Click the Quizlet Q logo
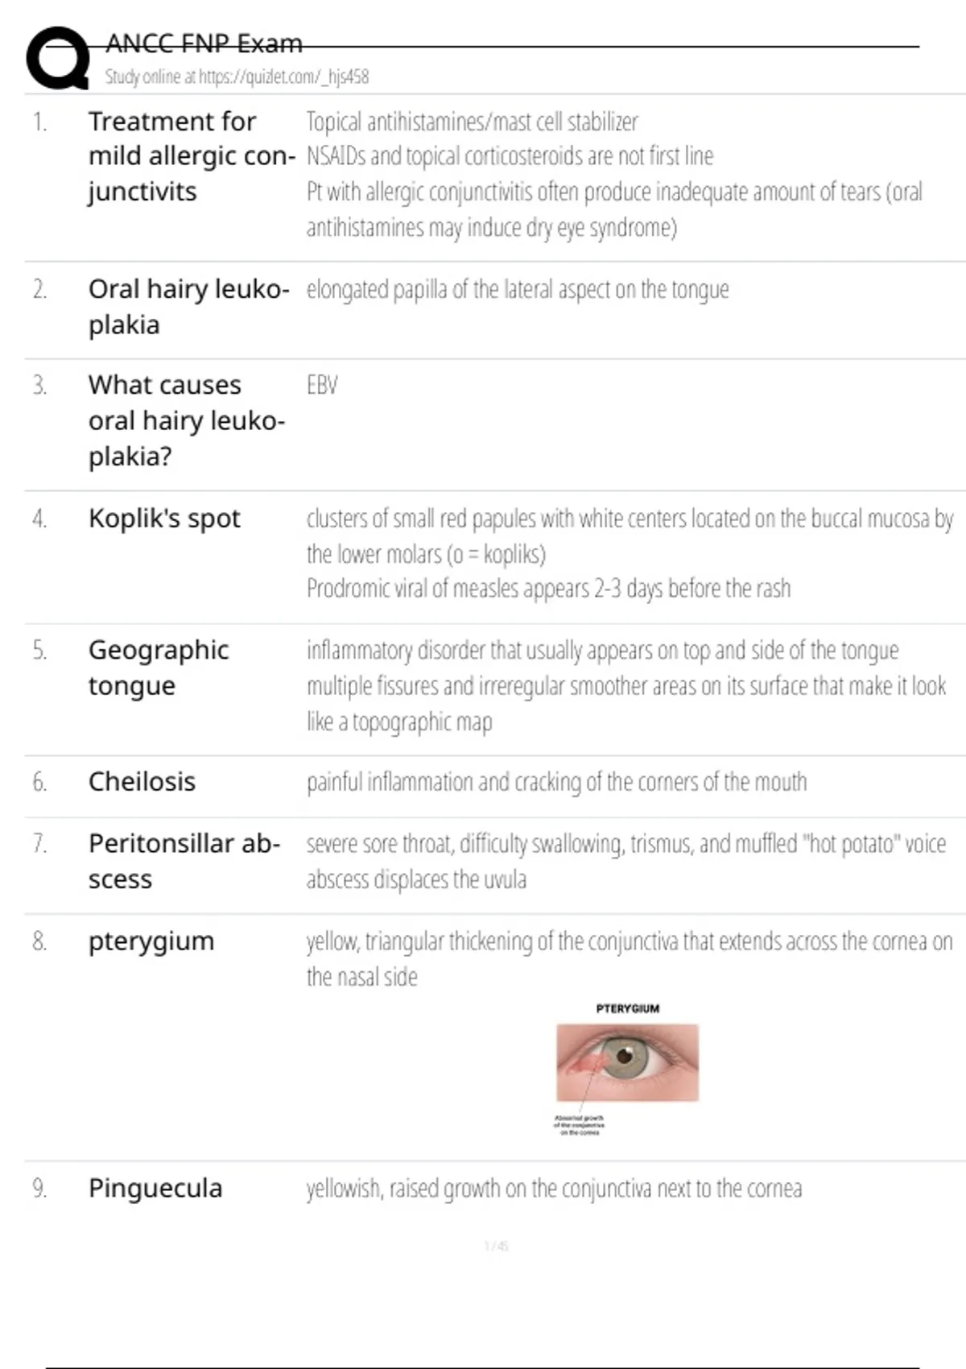The image size is (966, 1369). coord(57,59)
